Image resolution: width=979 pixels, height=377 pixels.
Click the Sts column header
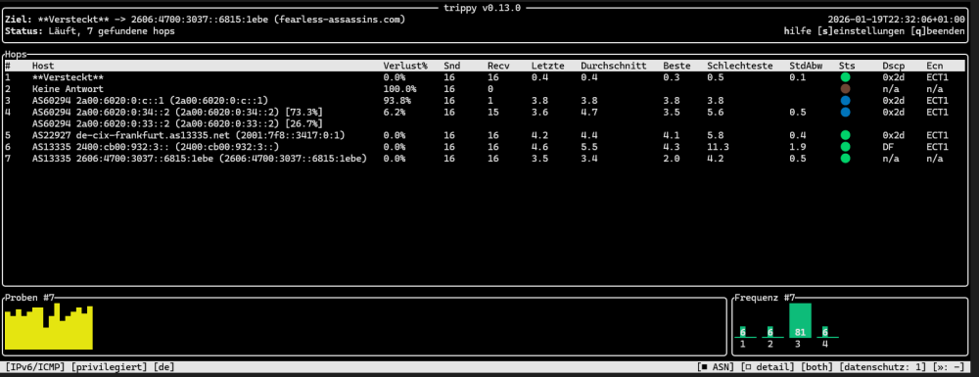[x=847, y=66]
